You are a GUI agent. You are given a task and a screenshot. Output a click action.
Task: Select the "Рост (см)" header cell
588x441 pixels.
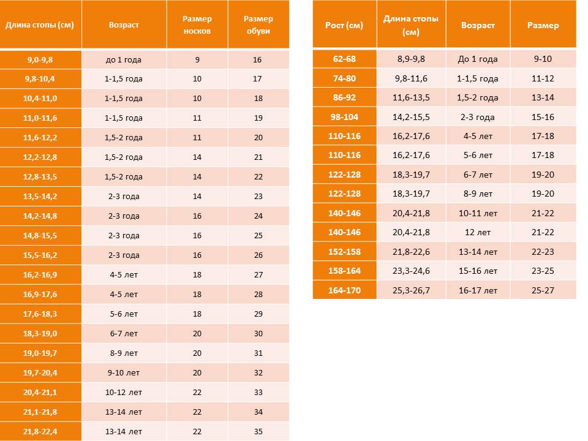tap(344, 26)
